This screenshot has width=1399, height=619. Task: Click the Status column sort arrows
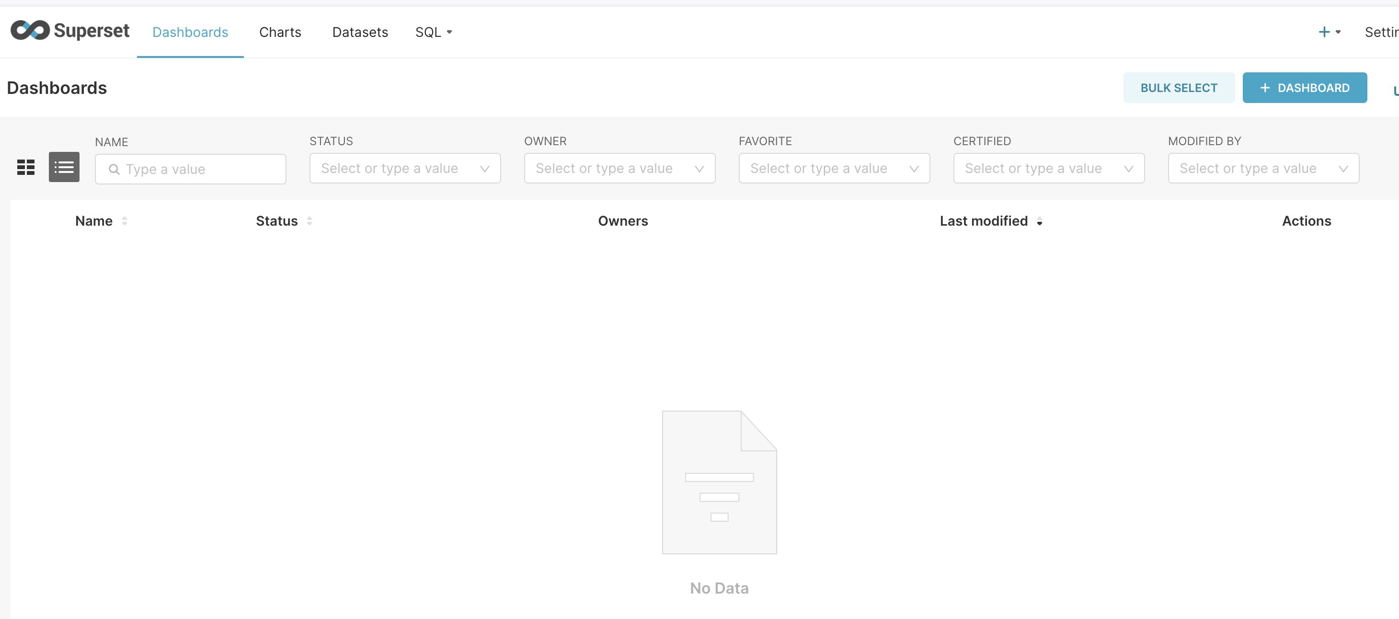(309, 221)
